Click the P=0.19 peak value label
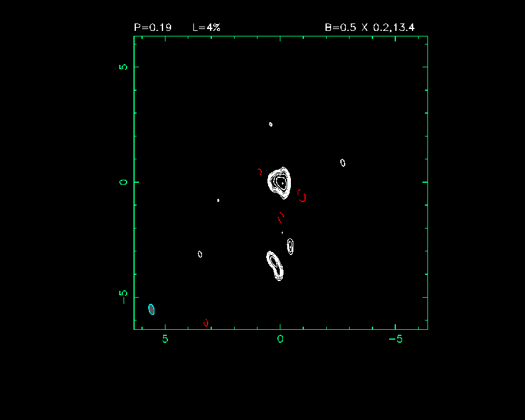This screenshot has width=525, height=420. 153,27
